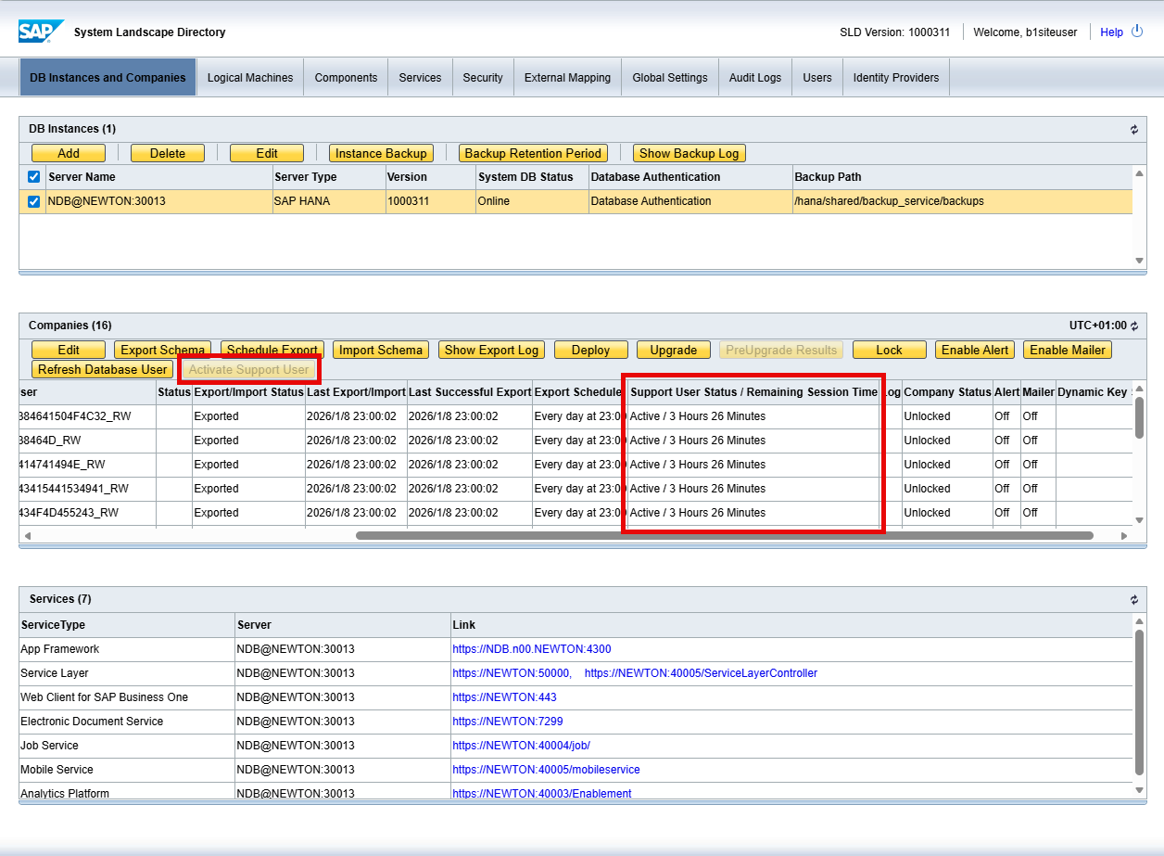Click the Services vertical scrollbar
This screenshot has width=1164, height=856.
click(1138, 700)
